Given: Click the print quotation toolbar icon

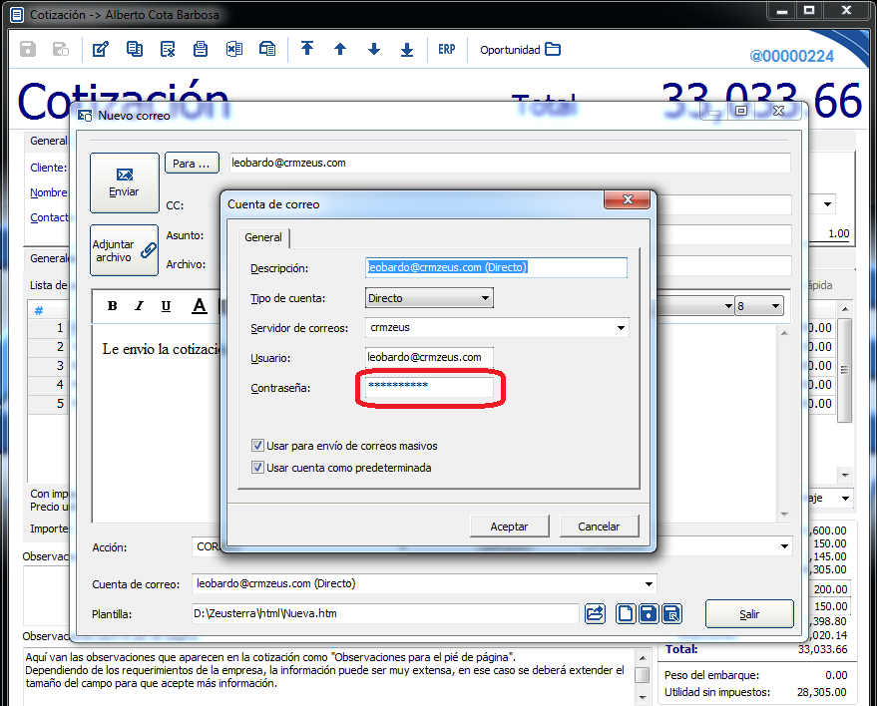Looking at the screenshot, I should pos(201,50).
